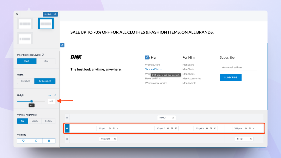Open the Men Jackets link
The image size is (281, 158).
189,83
